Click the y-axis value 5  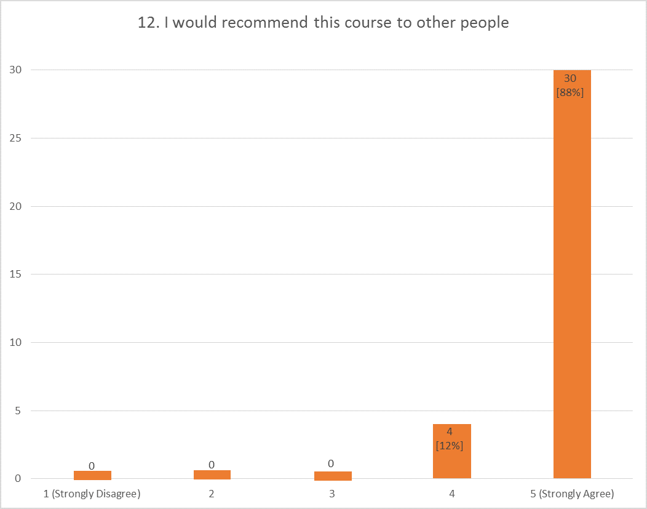pyautogui.click(x=18, y=411)
